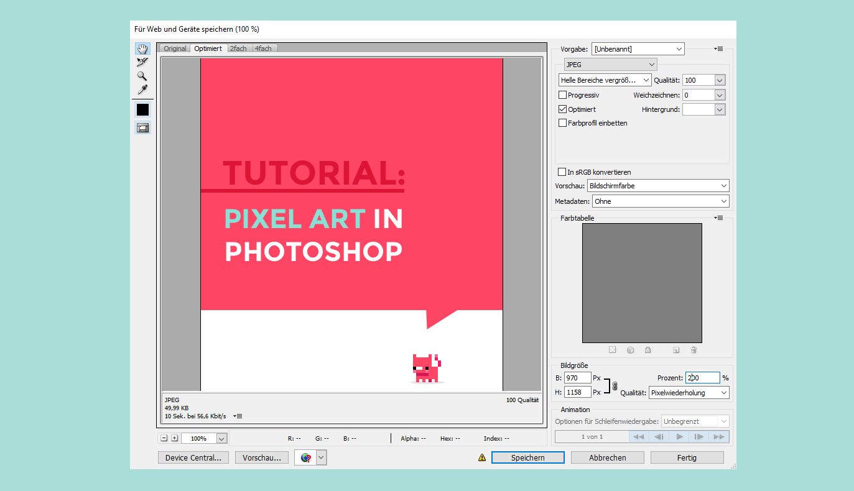Click the height H field
The height and width of the screenshot is (491, 854).
(x=577, y=392)
